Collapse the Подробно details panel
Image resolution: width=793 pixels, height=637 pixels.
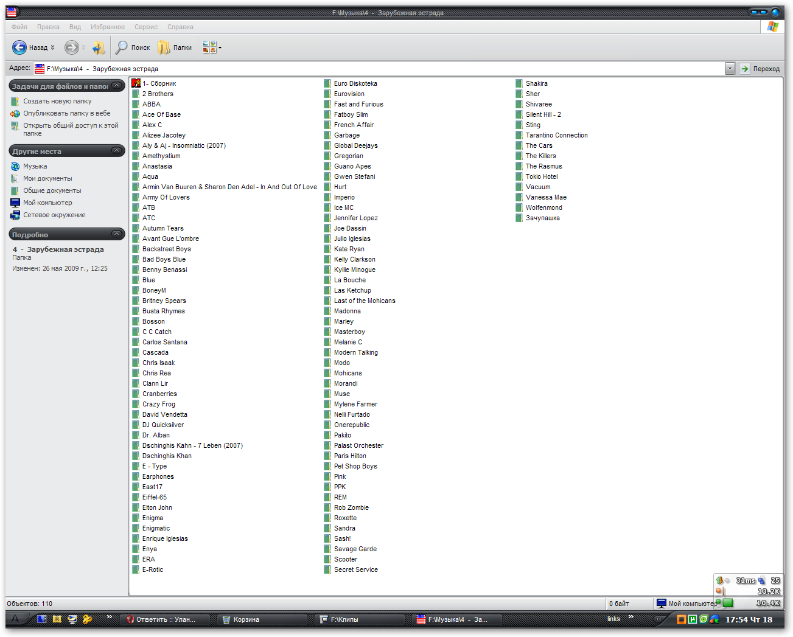117,234
